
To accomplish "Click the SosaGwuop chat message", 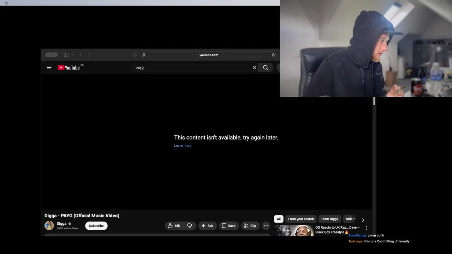I will (366, 235).
